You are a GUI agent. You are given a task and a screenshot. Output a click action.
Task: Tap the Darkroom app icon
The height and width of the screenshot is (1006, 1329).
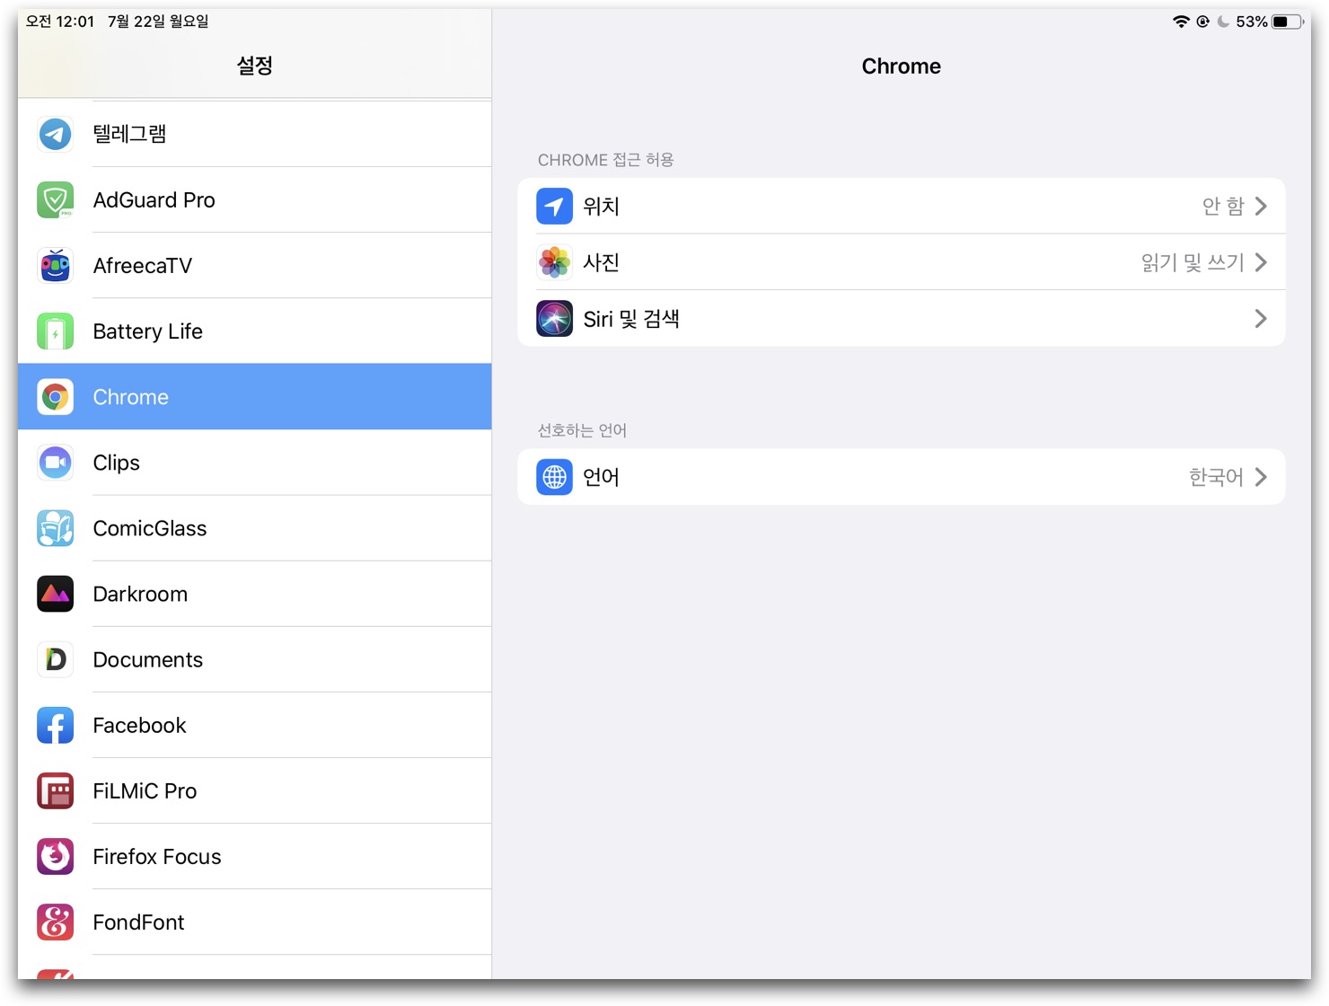(x=55, y=594)
